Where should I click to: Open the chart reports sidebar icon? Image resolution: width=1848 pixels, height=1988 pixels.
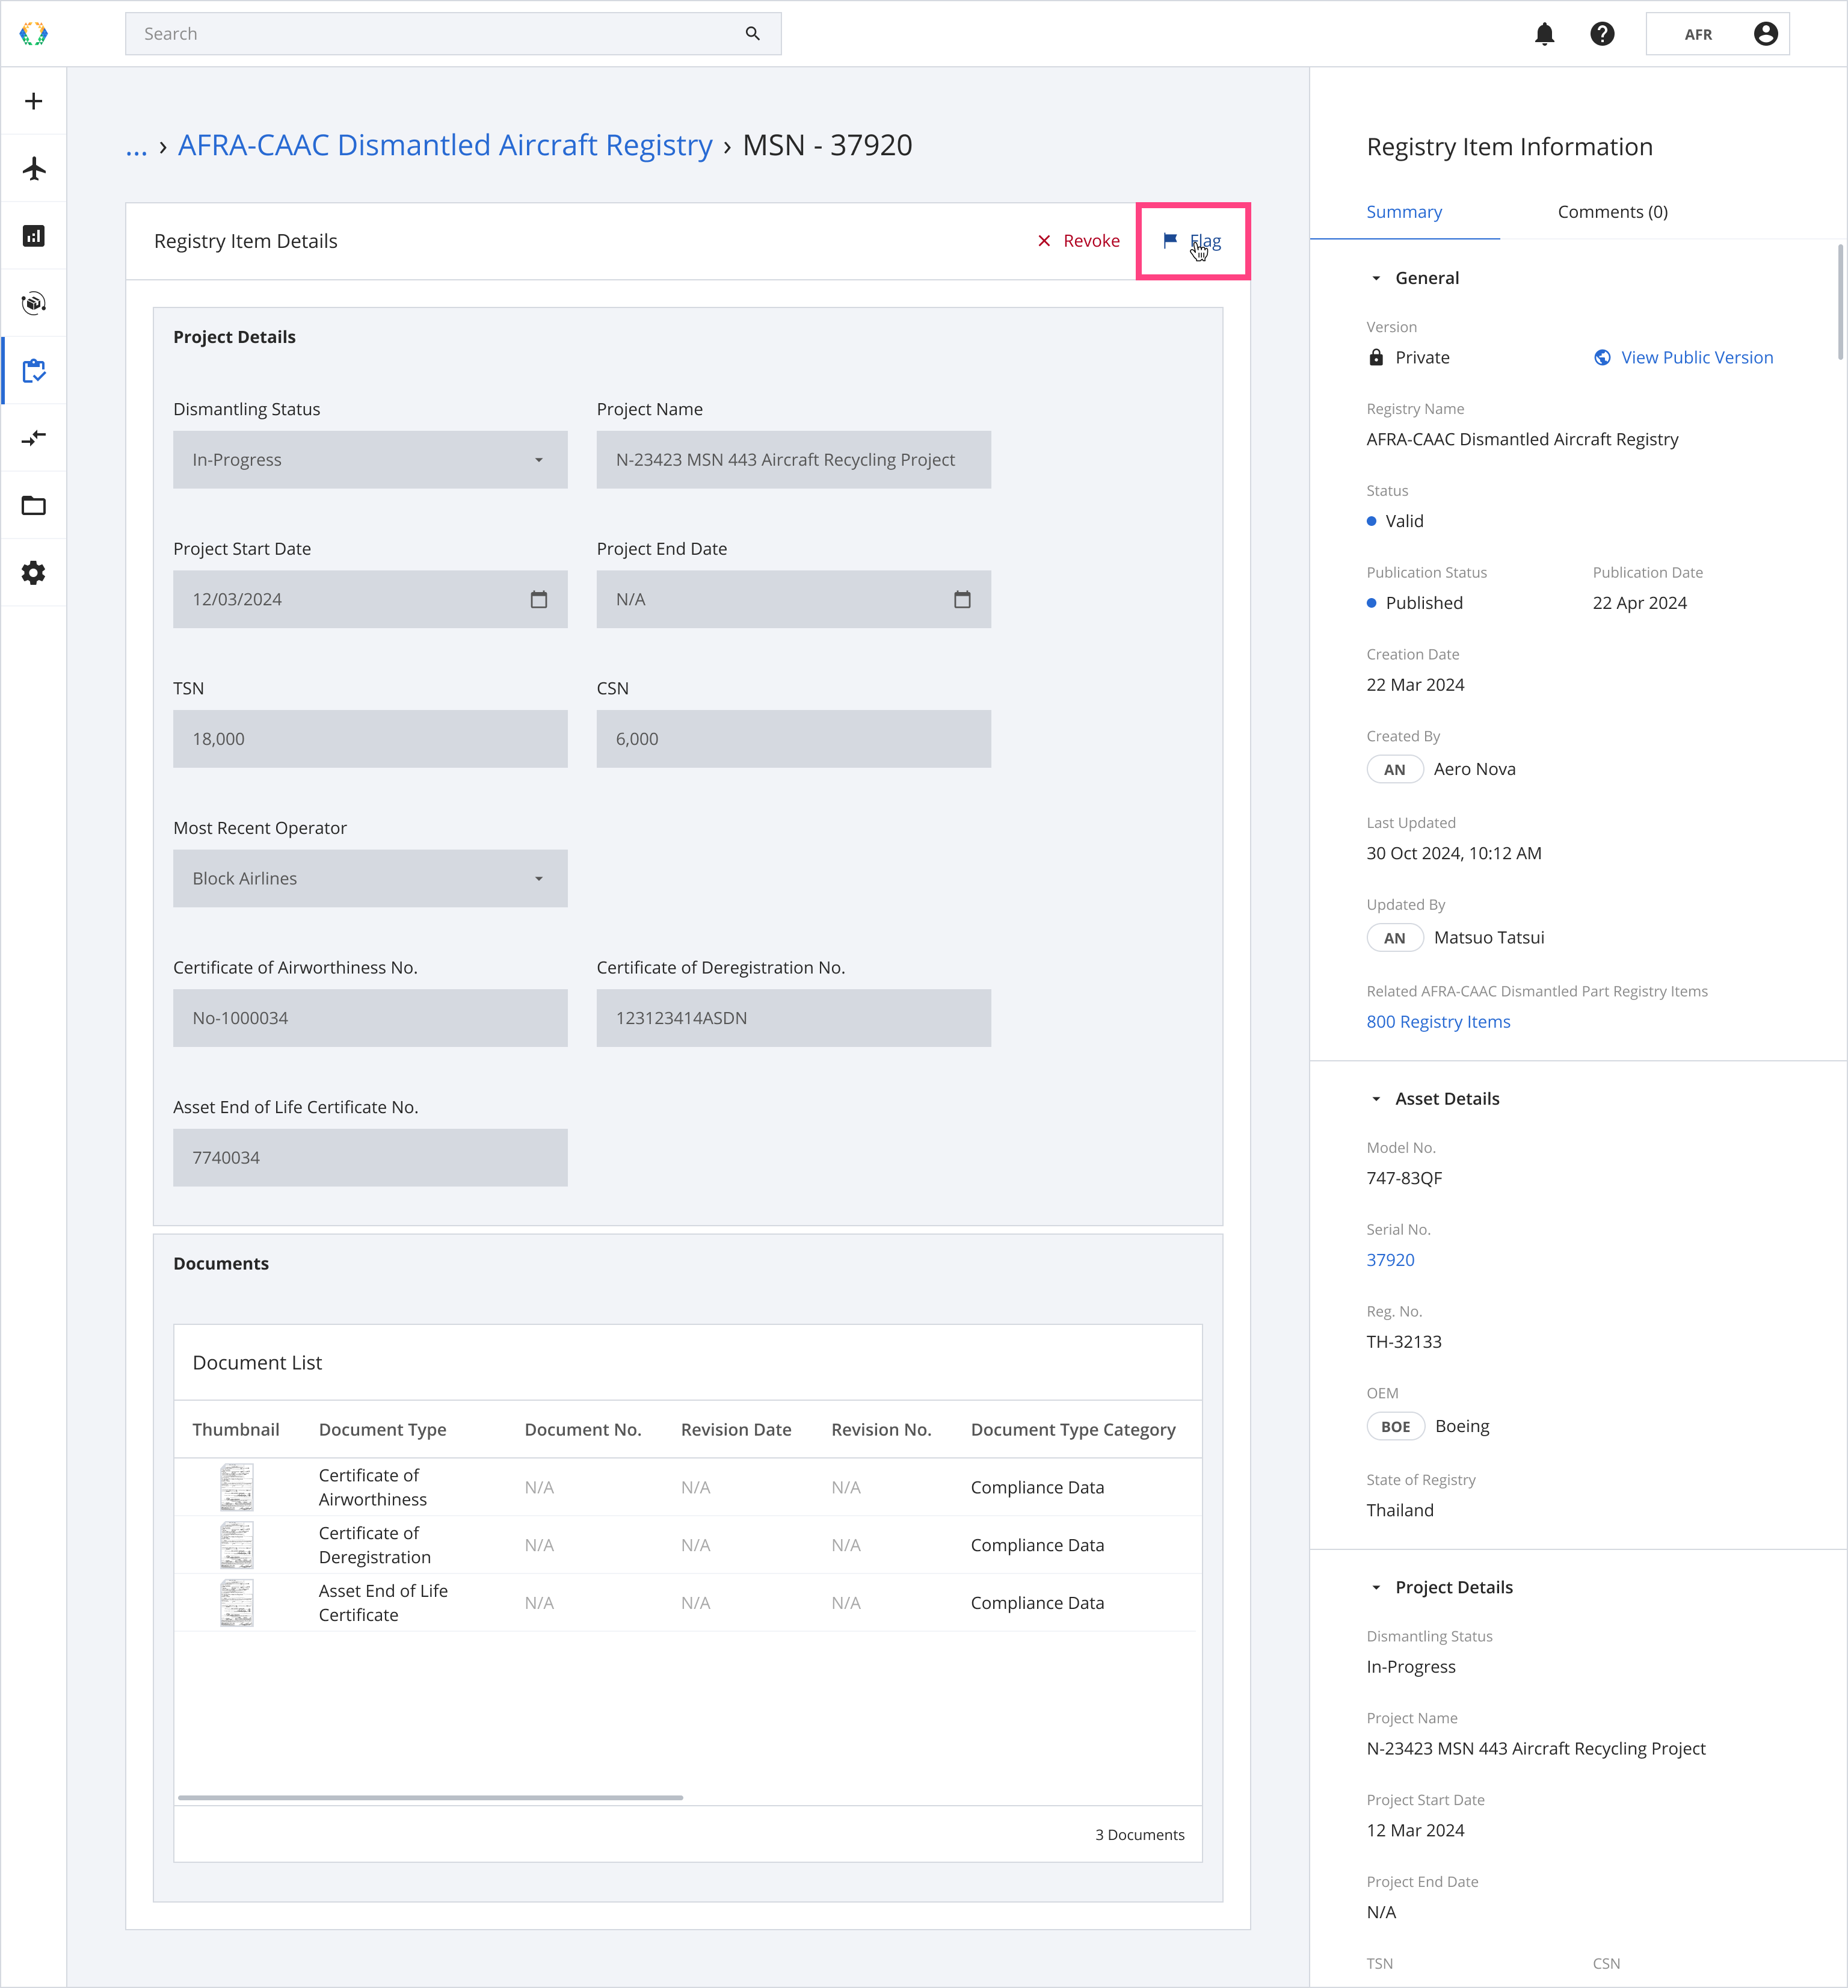click(x=34, y=236)
